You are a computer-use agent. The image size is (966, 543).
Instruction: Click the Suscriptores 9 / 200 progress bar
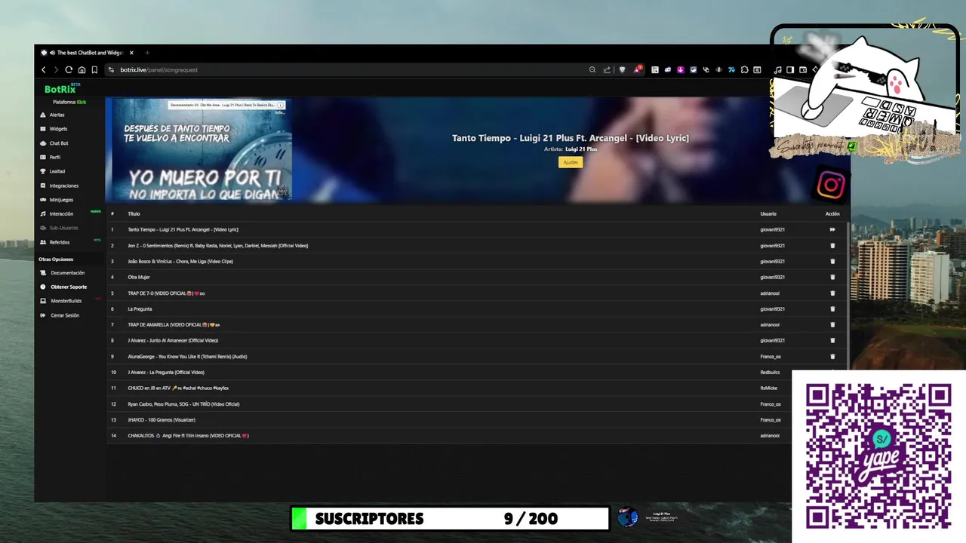[450, 518]
